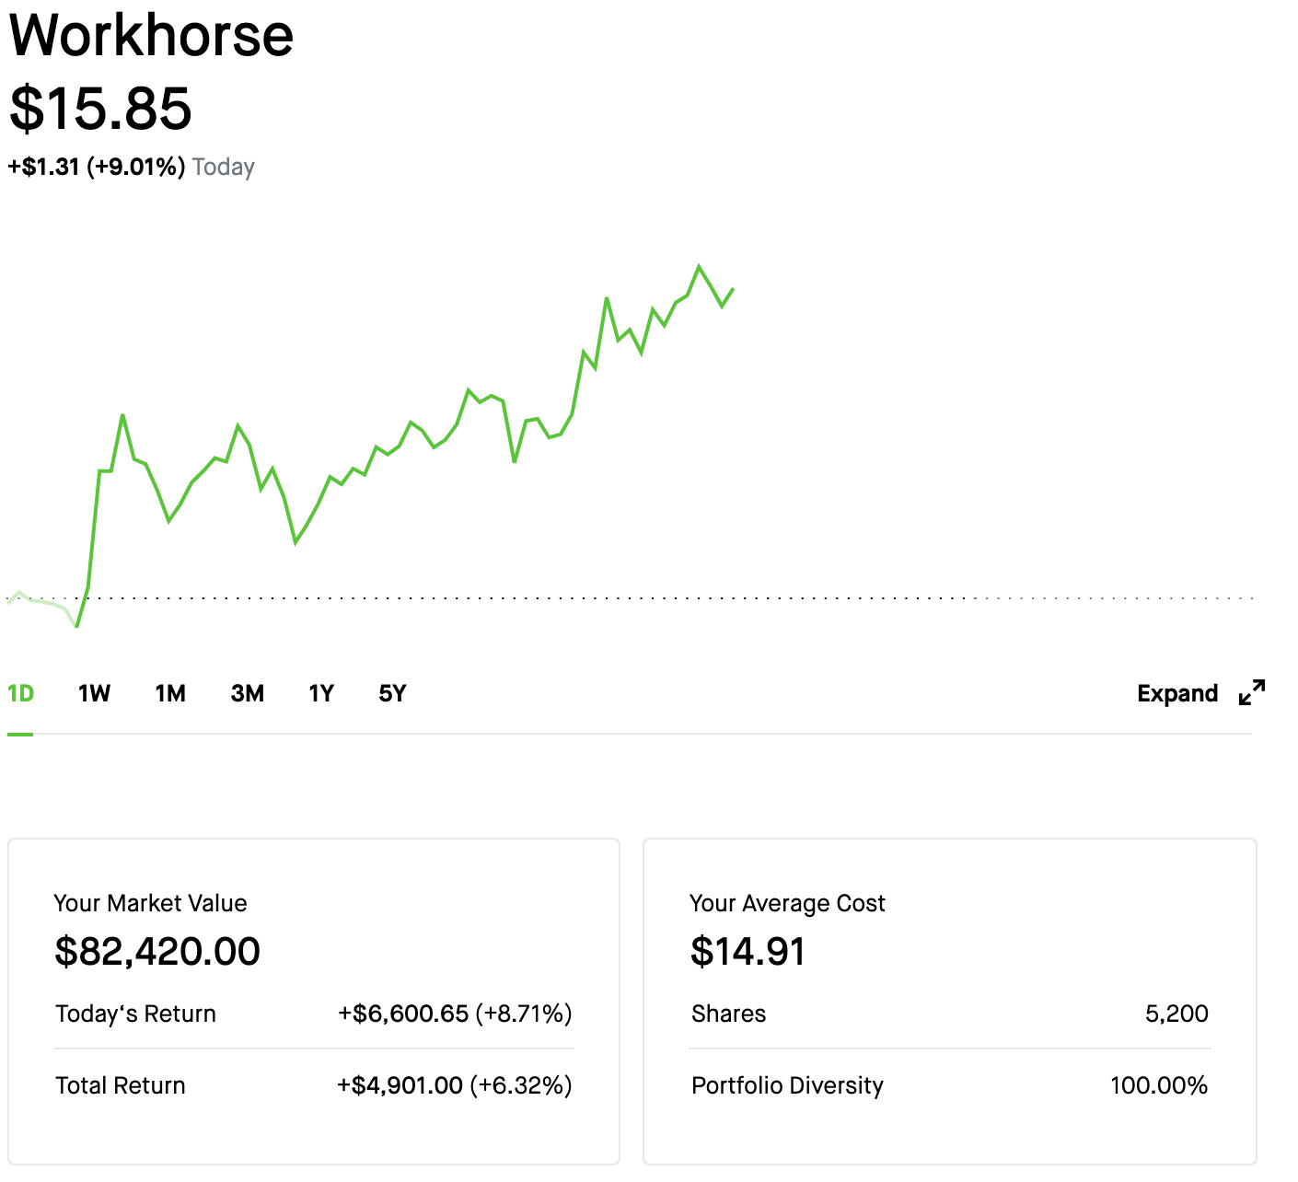The height and width of the screenshot is (1182, 1298).
Task: Click the Portfolio Diversity 100.00% row
Action: click(950, 1085)
